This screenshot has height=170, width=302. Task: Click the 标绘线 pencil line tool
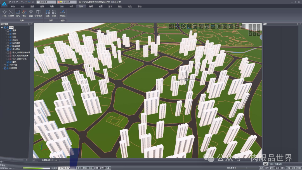coord(63,13)
